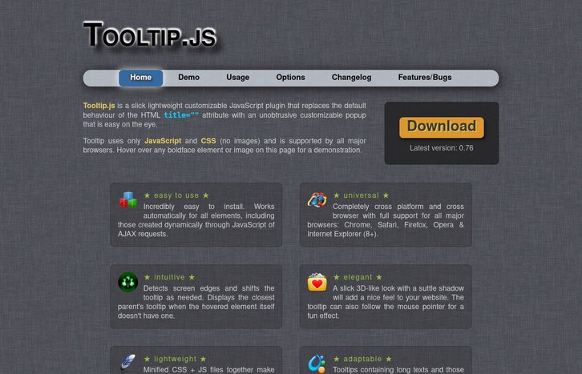Click the feather lightweight icon
Screen dimensions: 582x374
click(x=128, y=364)
